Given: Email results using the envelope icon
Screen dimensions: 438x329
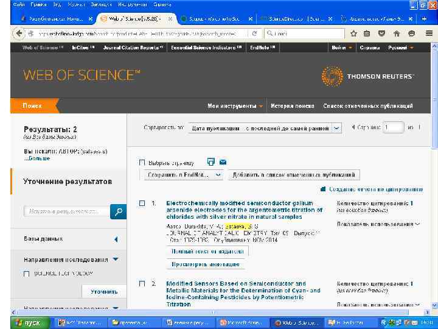Looking at the screenshot, I should pyautogui.click(x=223, y=162).
